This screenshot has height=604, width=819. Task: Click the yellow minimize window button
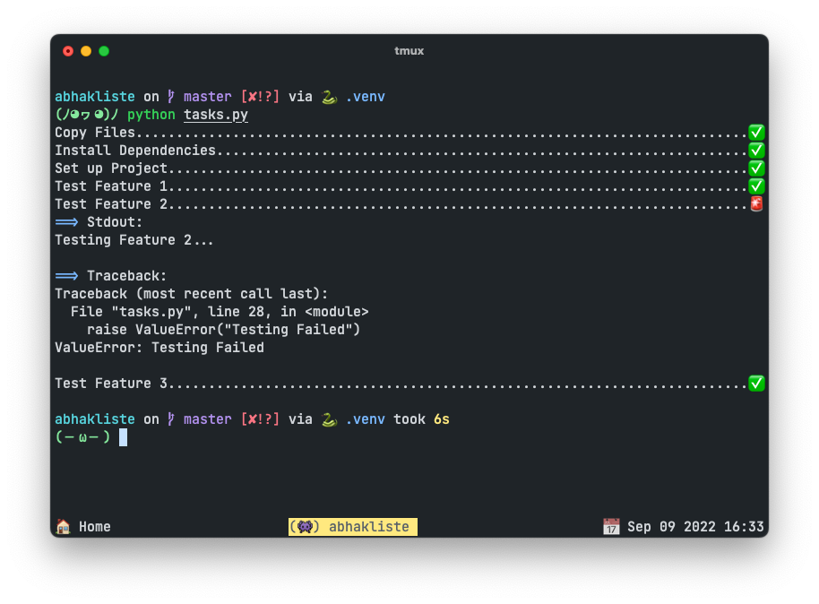click(86, 51)
